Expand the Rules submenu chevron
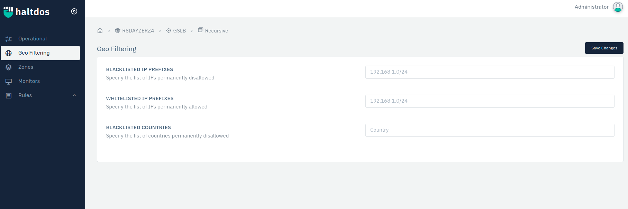The width and height of the screenshot is (628, 209). [x=74, y=95]
